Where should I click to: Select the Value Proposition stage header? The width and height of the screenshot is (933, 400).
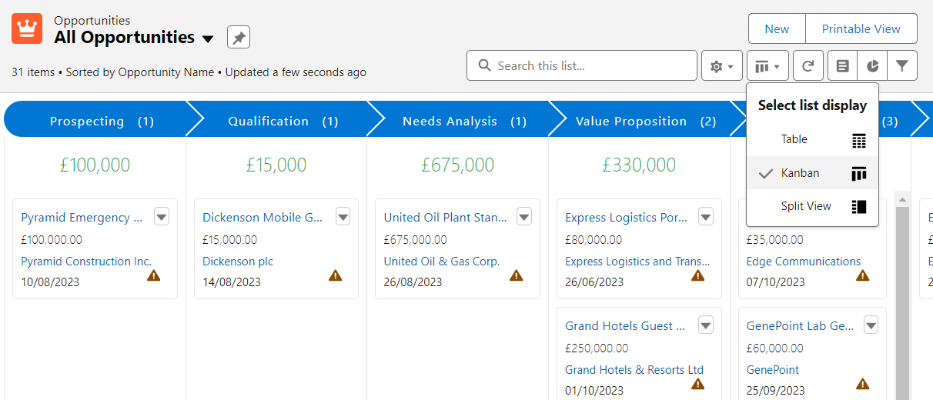[x=640, y=121]
